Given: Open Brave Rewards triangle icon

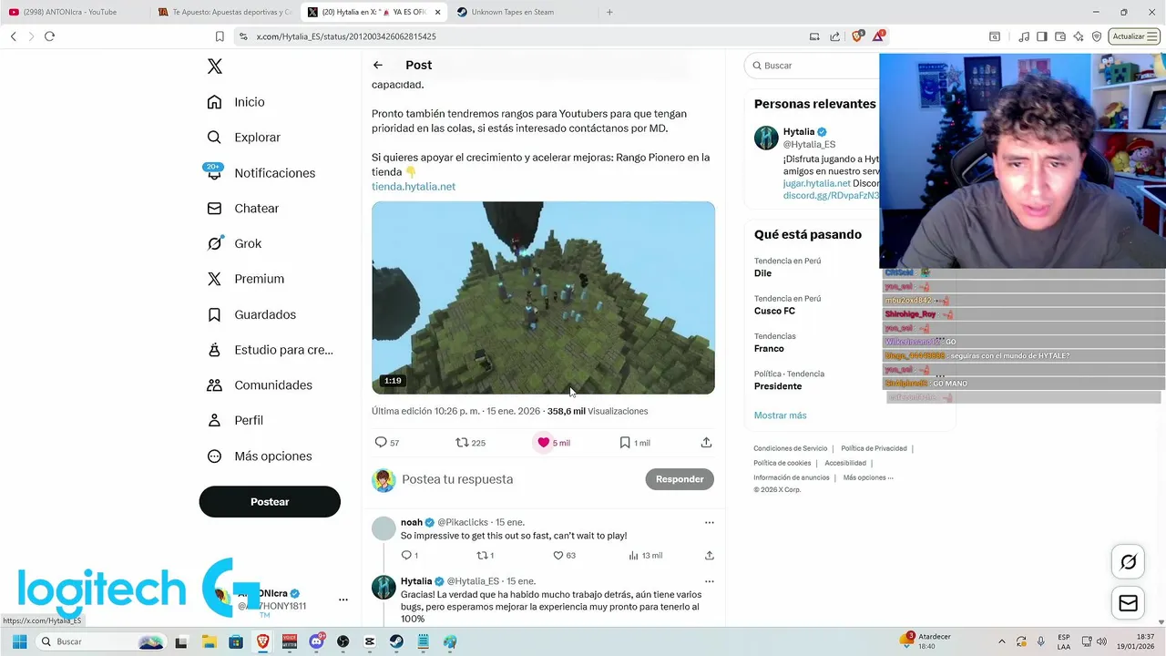Looking at the screenshot, I should pos(878,36).
